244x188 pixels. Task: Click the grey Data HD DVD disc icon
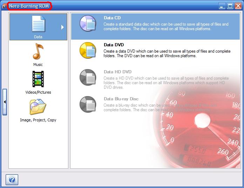pos(88,78)
